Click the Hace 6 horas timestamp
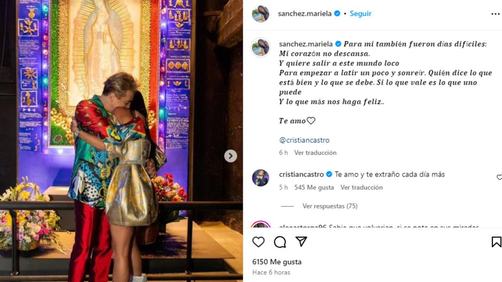The image size is (502, 282). coord(271,272)
